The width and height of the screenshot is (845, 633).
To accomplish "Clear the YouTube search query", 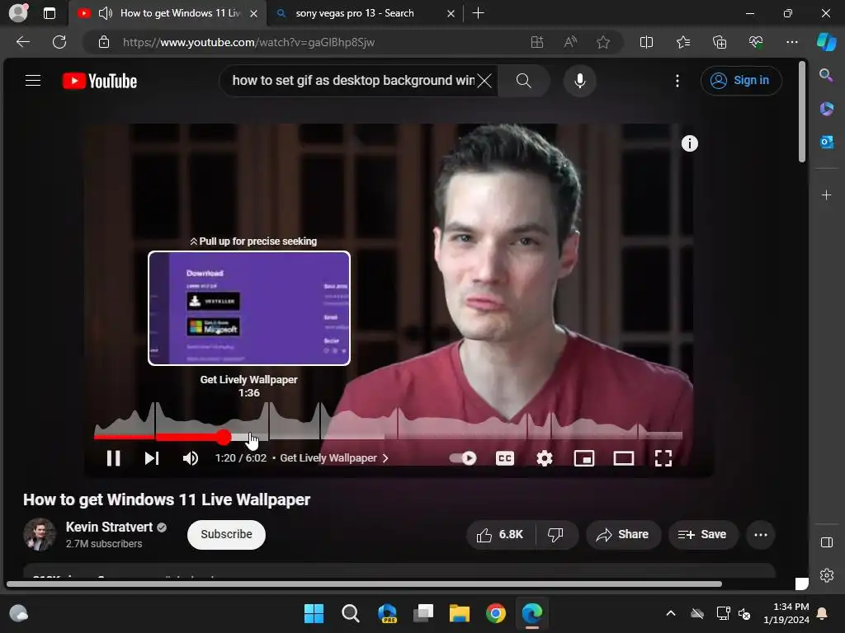I will click(484, 81).
